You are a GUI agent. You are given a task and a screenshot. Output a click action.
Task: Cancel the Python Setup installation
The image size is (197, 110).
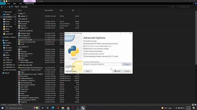click(x=127, y=71)
